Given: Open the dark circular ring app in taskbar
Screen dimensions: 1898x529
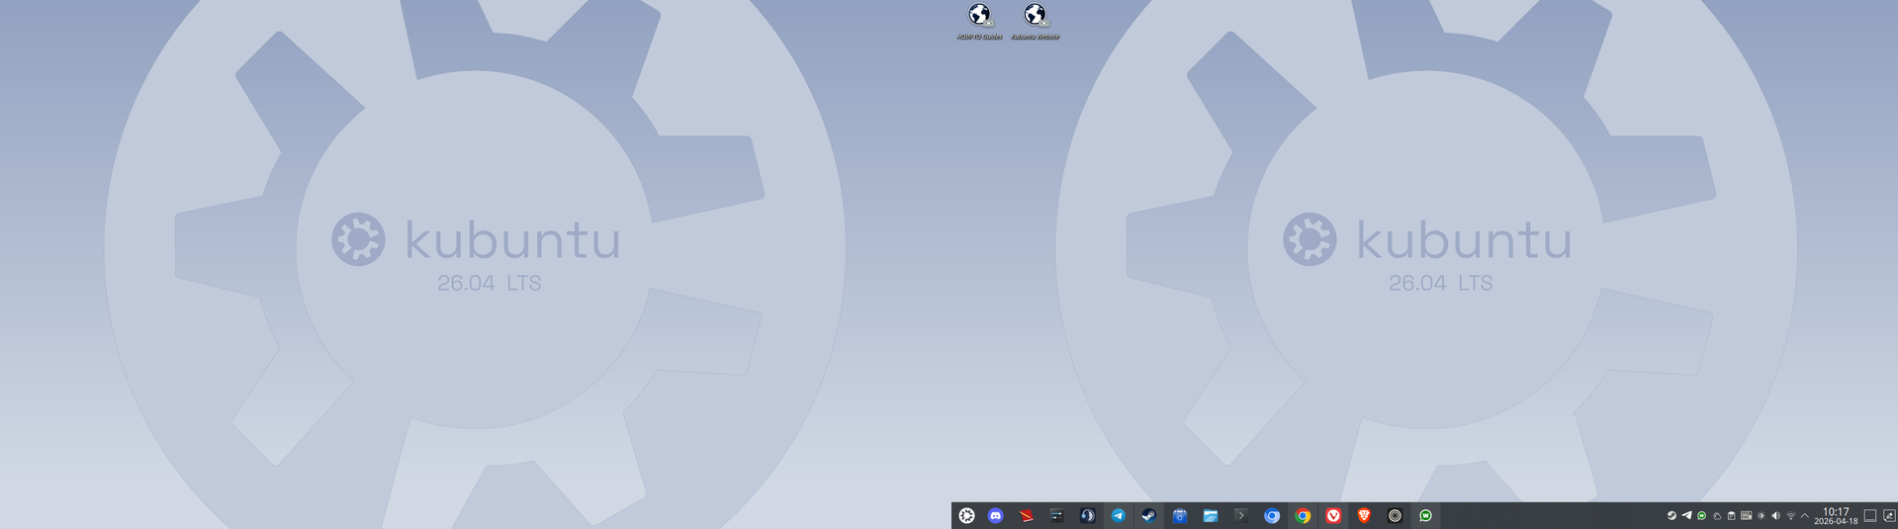Looking at the screenshot, I should pos(1395,515).
